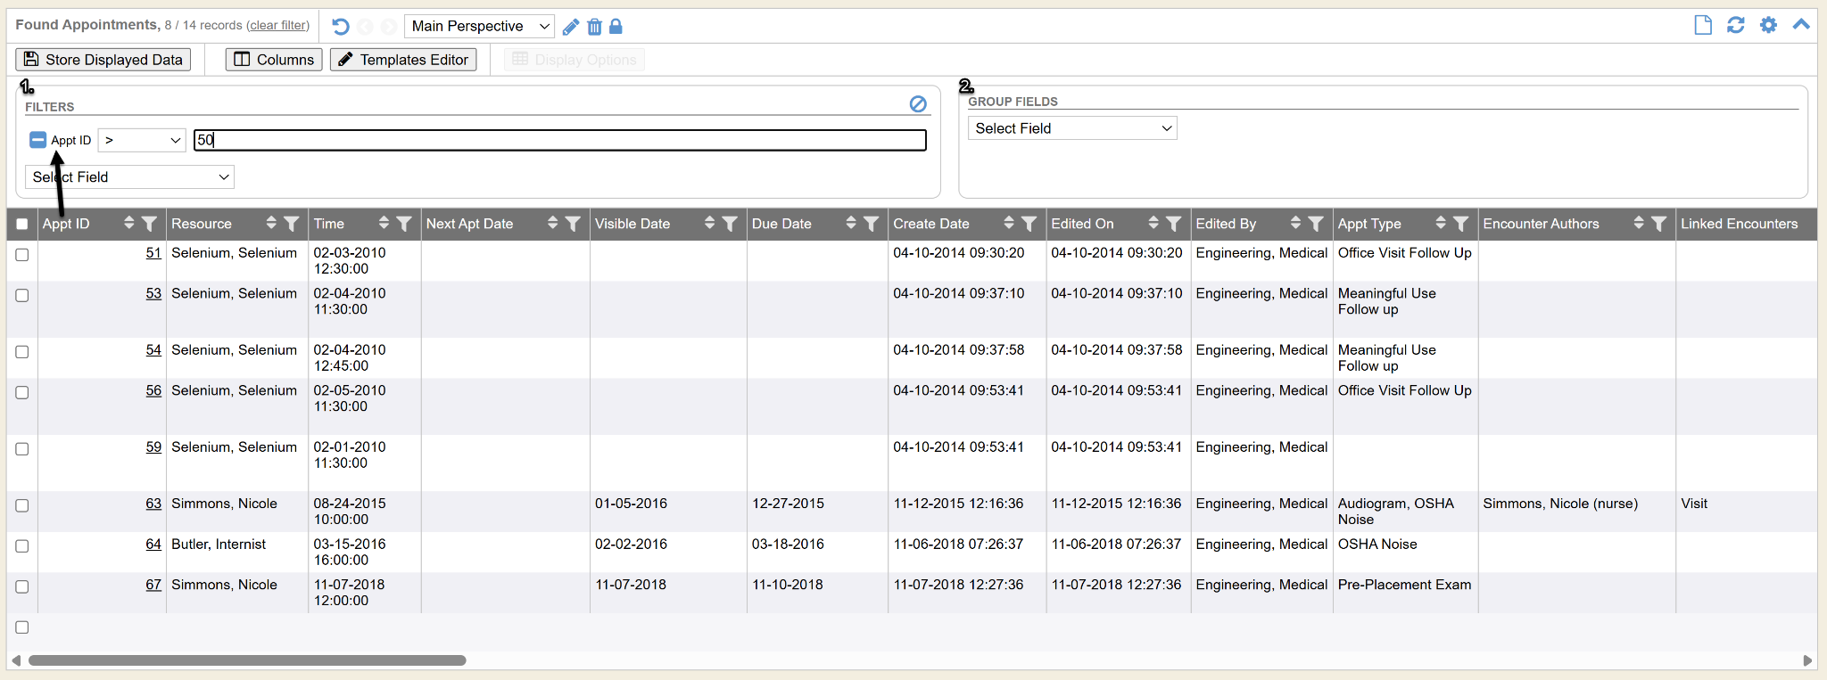Collapse panel with the up chevron icon
The width and height of the screenshot is (1827, 680).
(x=1801, y=25)
